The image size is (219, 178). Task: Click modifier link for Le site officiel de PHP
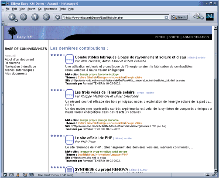pos(128,138)
